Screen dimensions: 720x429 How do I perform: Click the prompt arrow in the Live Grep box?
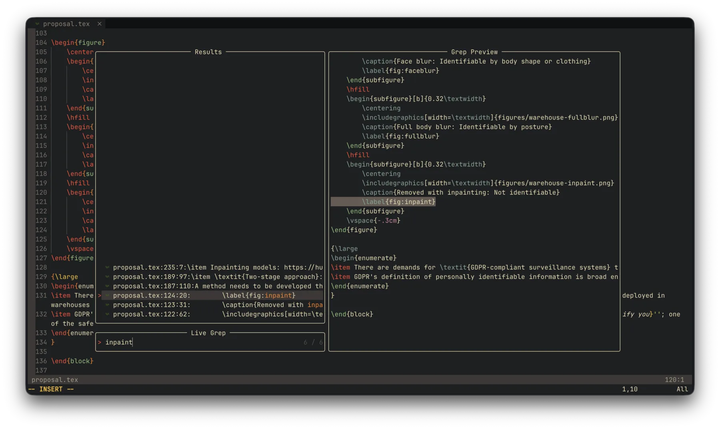coord(99,342)
